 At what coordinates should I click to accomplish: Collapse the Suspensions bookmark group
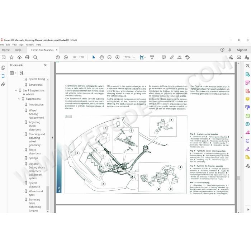click(x=19, y=99)
